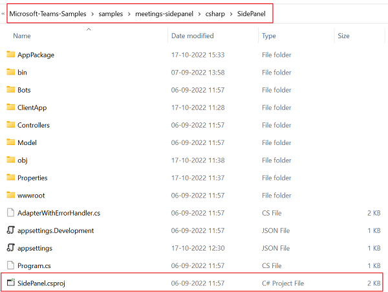Go to meetings-sidepanel in breadcrumb
388x292 pixels.
click(164, 14)
